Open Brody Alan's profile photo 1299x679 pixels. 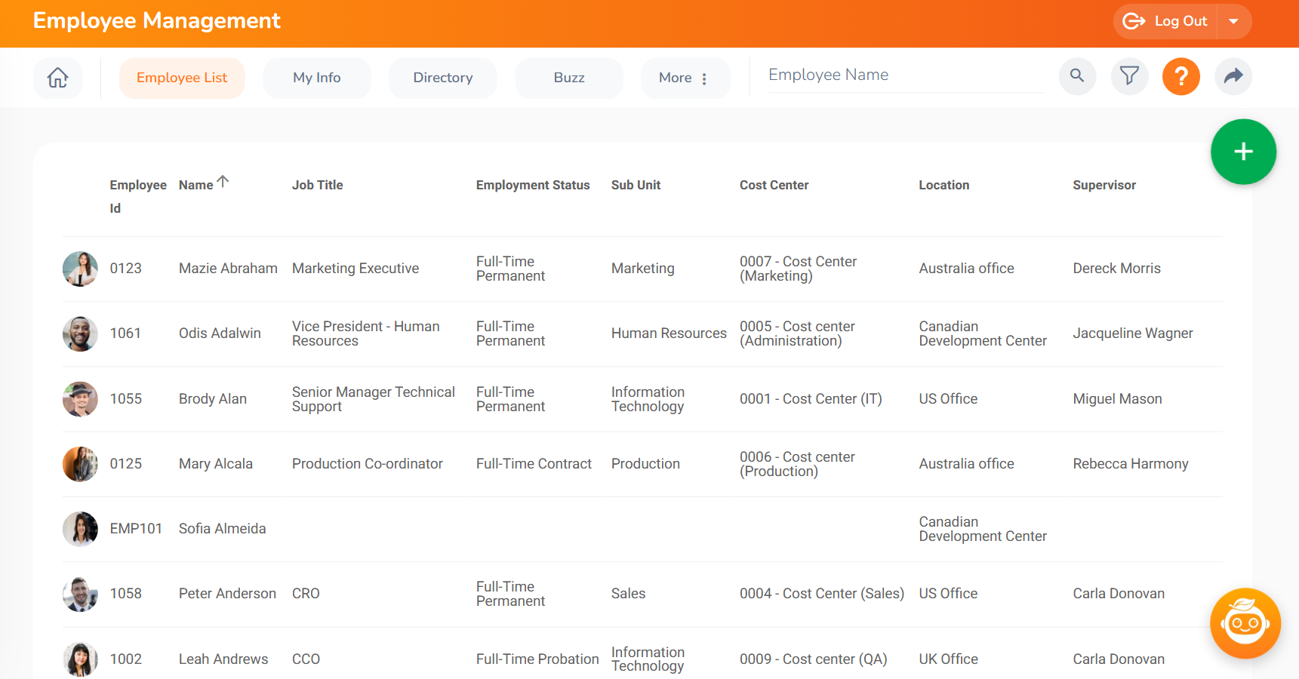point(80,399)
